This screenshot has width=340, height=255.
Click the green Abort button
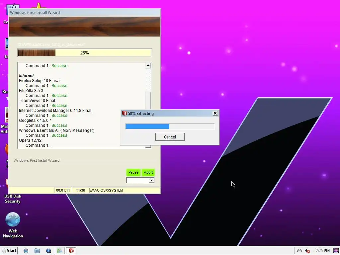148,172
